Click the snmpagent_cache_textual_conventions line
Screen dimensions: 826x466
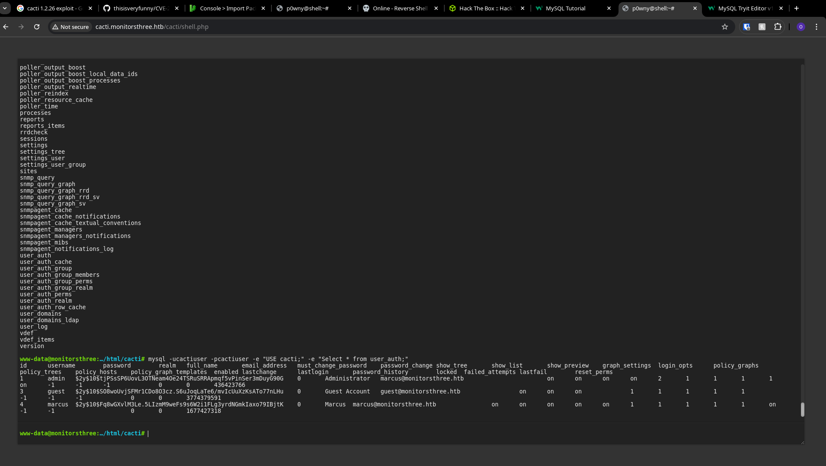(x=80, y=223)
